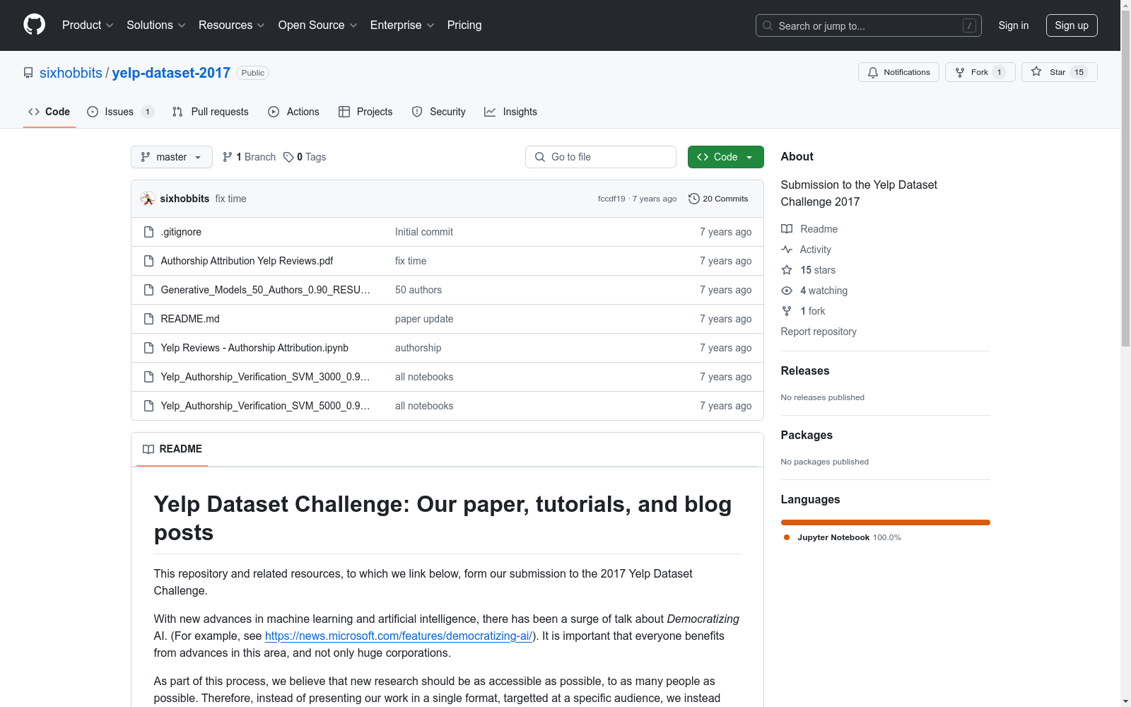Screen dimensions: 1131x707
Task: Click the Jupyter Notebook language bar
Action: 886,522
